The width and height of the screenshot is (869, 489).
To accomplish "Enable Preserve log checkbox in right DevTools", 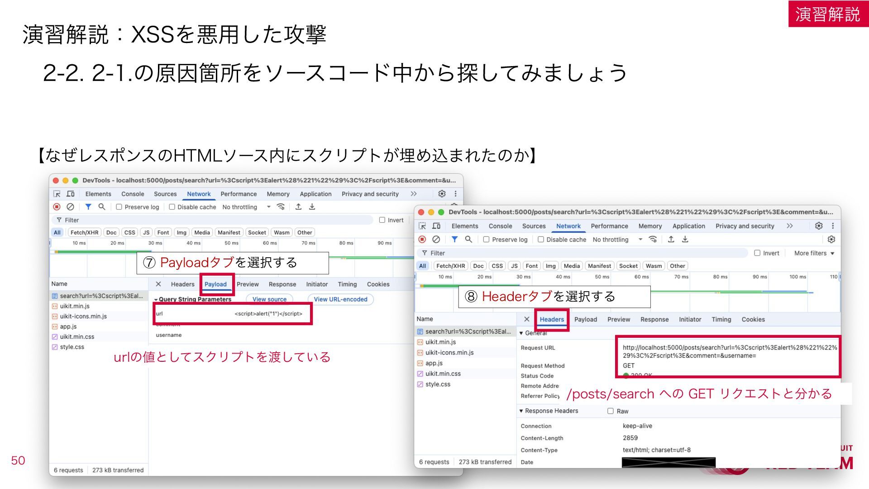I will [486, 240].
